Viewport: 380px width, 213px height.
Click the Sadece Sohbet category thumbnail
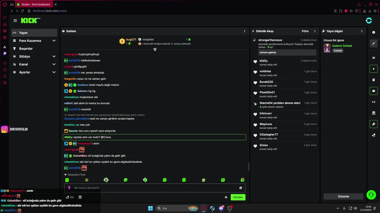327,48
